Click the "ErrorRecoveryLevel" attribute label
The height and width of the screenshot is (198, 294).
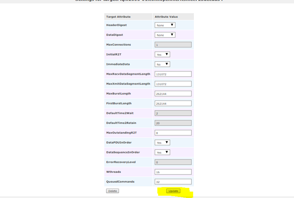click(121, 162)
